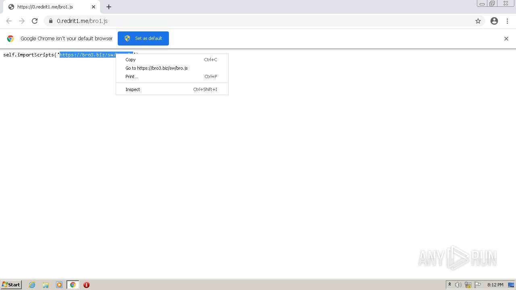Screen dimensions: 516x290
Task: Show hidden system tray icons
Action: (x=449, y=285)
